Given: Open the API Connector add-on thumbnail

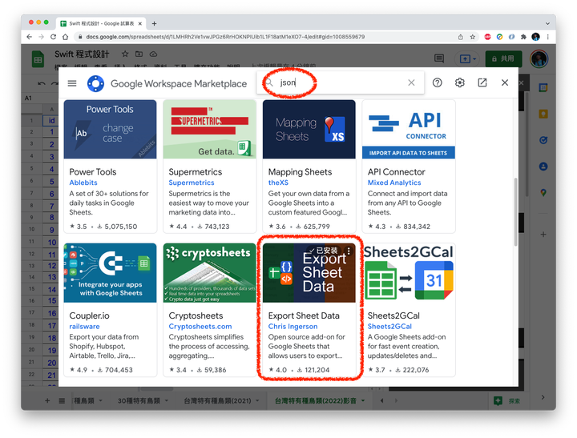Looking at the screenshot, I should 409,129.
